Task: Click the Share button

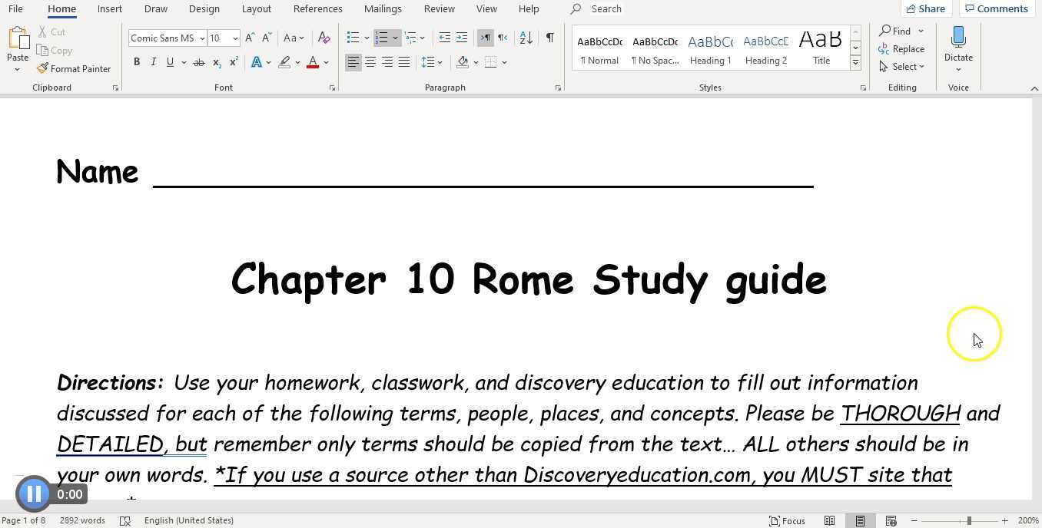Action: coord(925,8)
